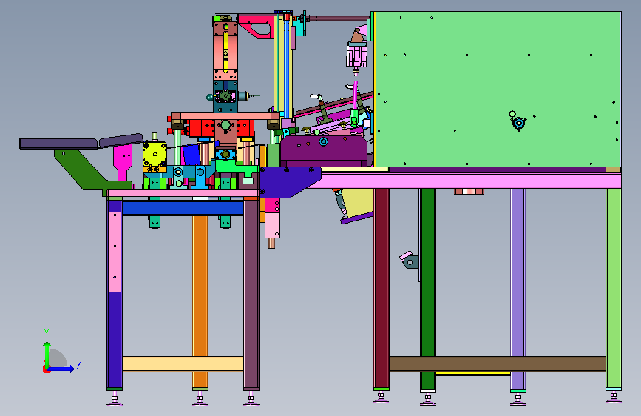Select the red horizontal block under the column
This screenshot has width=641, height=416.
220,128
